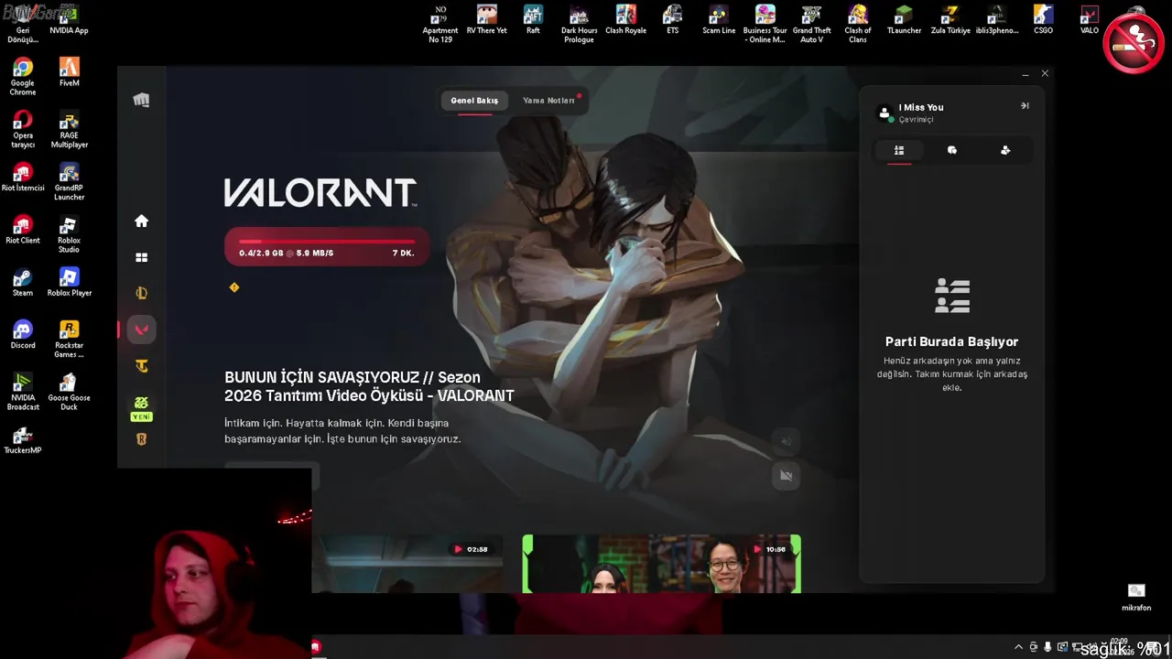Select Legends of Runeterra icon in sidebar
1172x659 pixels.
tap(141, 439)
